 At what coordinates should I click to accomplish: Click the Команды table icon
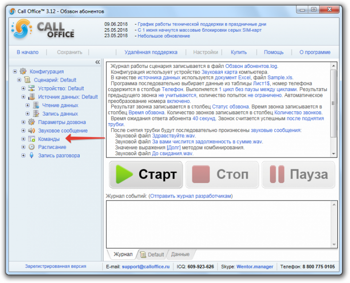pos(32,139)
